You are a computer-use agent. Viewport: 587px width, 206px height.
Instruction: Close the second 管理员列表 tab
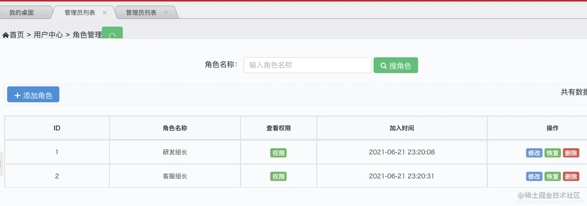(x=166, y=12)
